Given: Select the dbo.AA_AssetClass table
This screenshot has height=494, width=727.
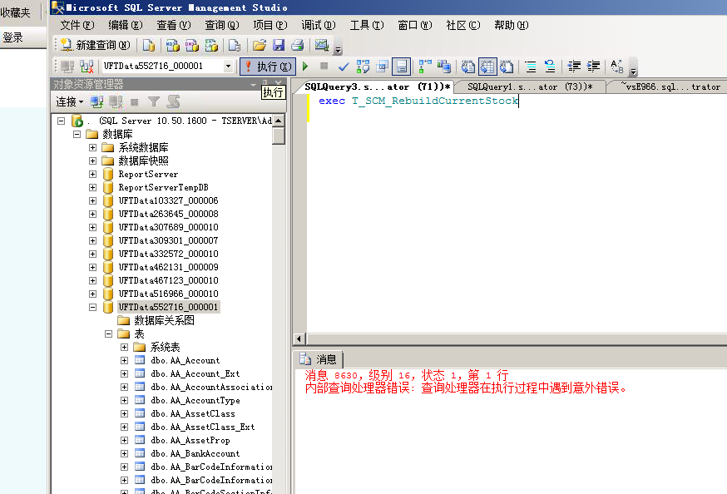Looking at the screenshot, I should 193,414.
